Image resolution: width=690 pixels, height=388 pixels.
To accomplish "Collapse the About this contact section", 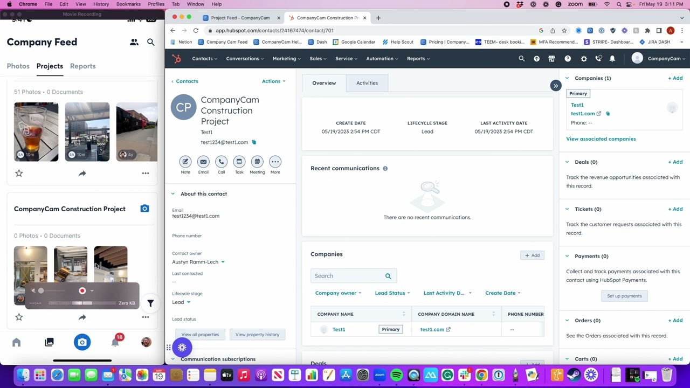I will click(172, 194).
